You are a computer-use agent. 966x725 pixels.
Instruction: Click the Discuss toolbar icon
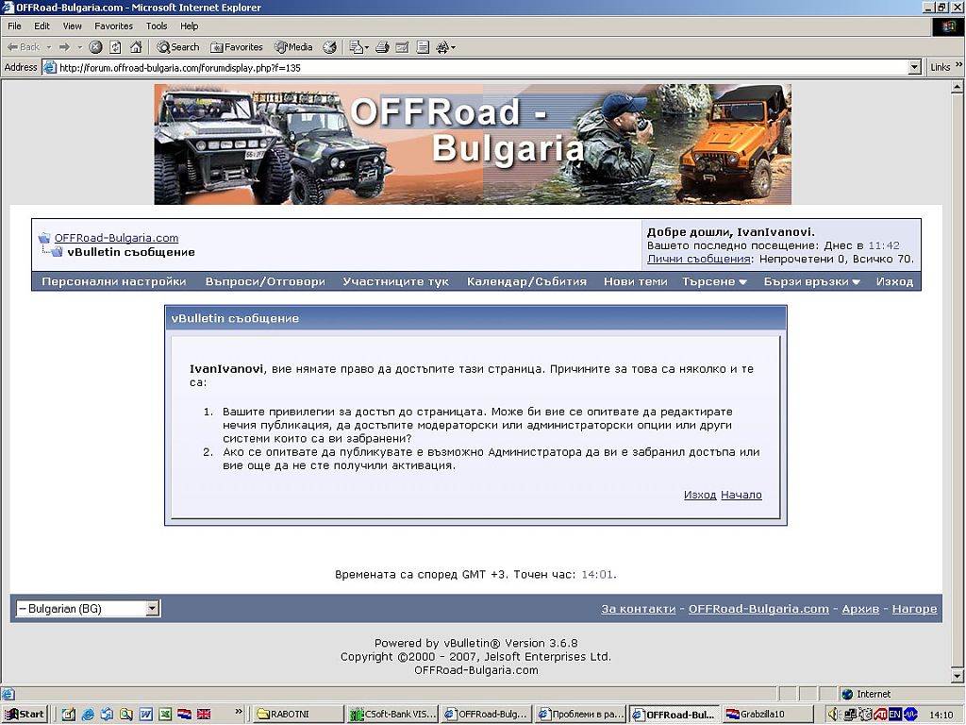pos(423,47)
